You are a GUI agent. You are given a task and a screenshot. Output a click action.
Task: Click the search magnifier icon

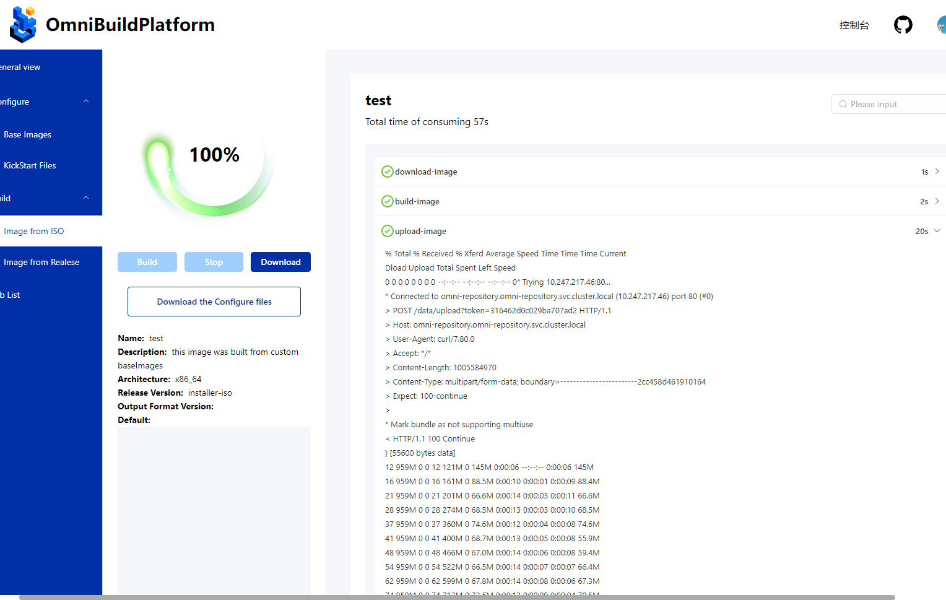[843, 104]
